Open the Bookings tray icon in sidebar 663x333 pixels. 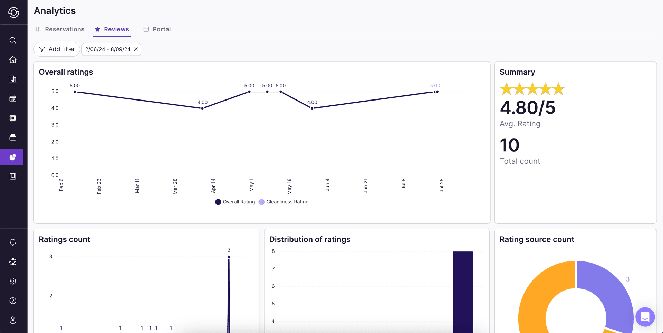pyautogui.click(x=13, y=137)
